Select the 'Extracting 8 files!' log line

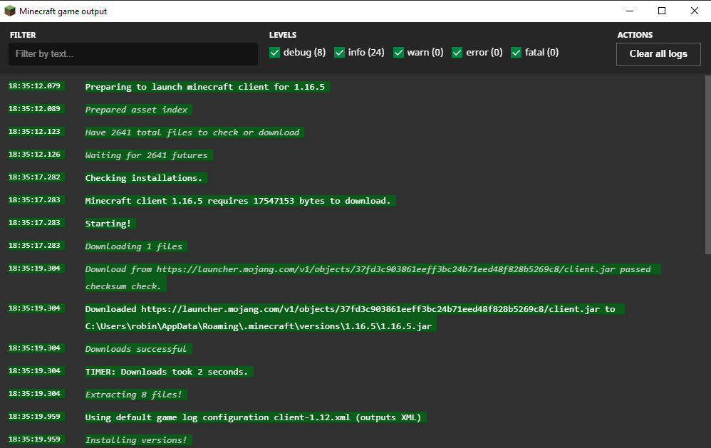click(x=136, y=395)
